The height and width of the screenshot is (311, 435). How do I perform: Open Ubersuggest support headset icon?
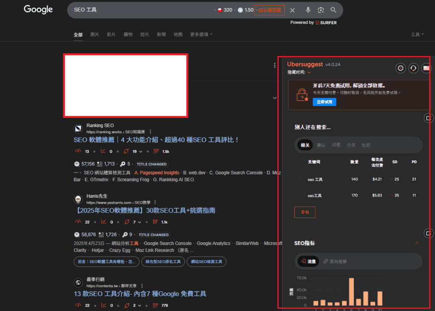point(413,68)
